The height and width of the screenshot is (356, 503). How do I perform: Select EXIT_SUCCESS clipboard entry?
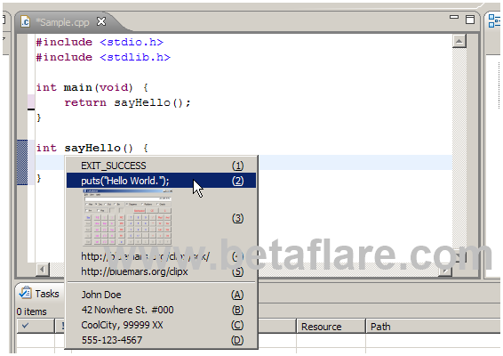coord(162,166)
